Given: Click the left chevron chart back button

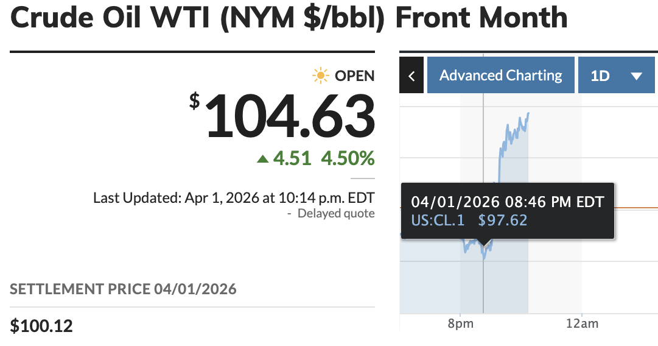Looking at the screenshot, I should tap(411, 76).
